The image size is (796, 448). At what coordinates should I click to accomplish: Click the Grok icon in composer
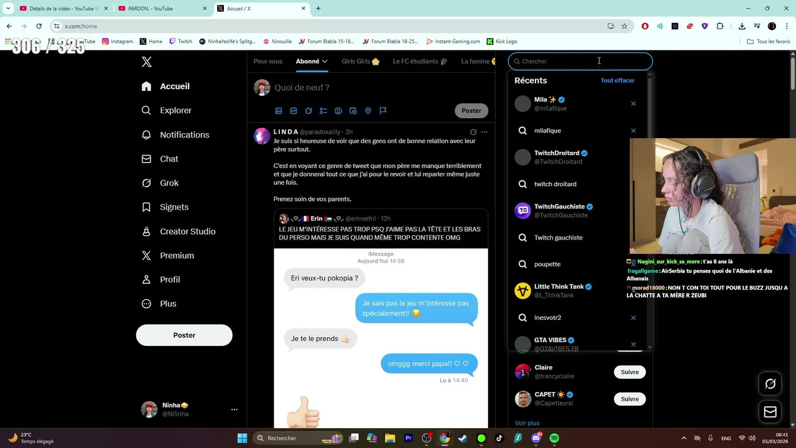click(308, 111)
